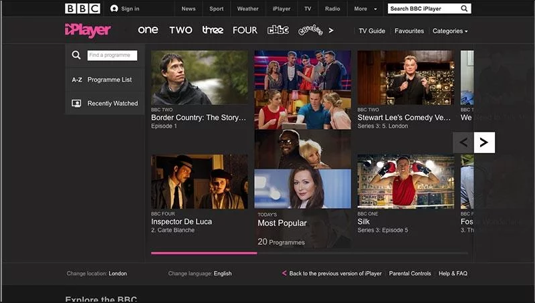Image resolution: width=535 pixels, height=303 pixels.
Task: Click the Sign in account icon
Action: tap(114, 9)
